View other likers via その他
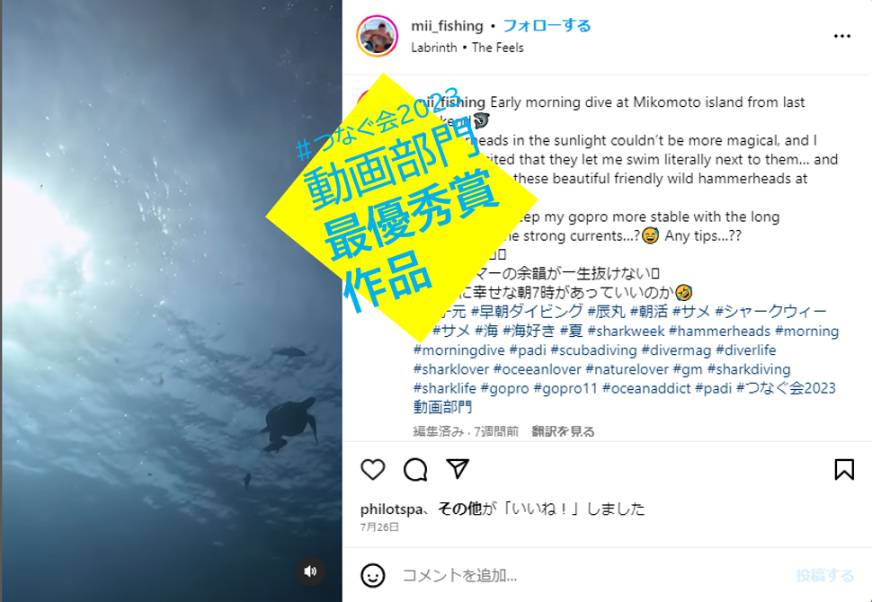872x602 pixels. click(459, 509)
